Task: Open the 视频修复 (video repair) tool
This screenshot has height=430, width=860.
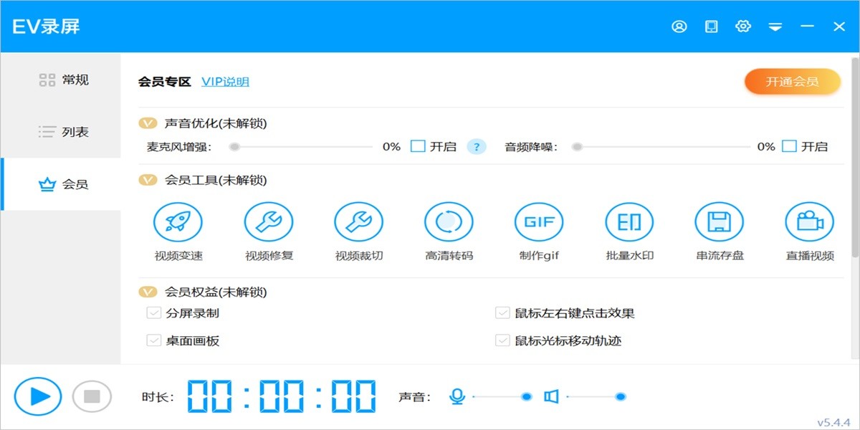Action: [x=269, y=221]
